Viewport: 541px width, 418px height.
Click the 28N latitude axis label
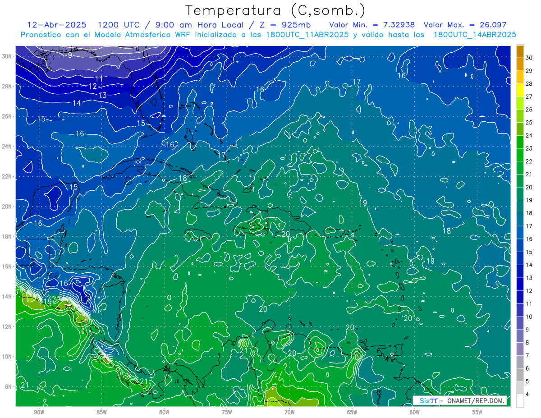pyautogui.click(x=7, y=86)
